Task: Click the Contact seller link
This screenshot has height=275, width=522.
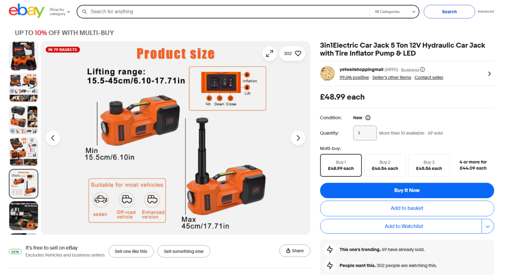Action: click(x=429, y=78)
